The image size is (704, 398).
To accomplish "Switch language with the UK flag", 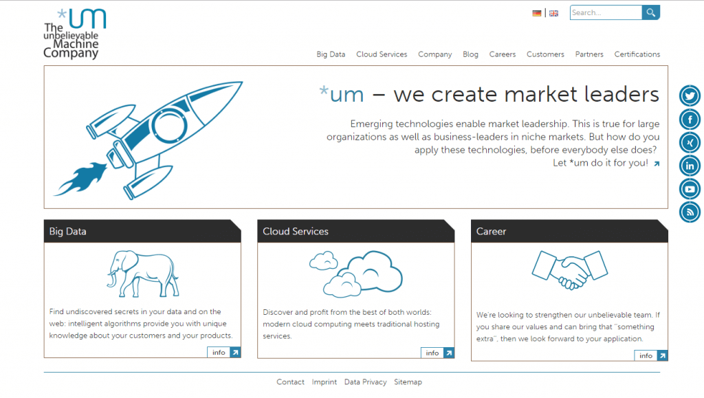I will 554,13.
